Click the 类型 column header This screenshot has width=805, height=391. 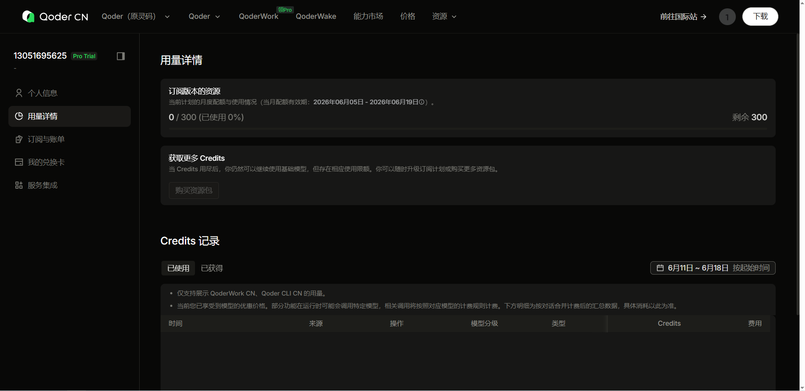click(558, 324)
